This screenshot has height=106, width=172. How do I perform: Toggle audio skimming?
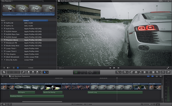coord(153,76)
